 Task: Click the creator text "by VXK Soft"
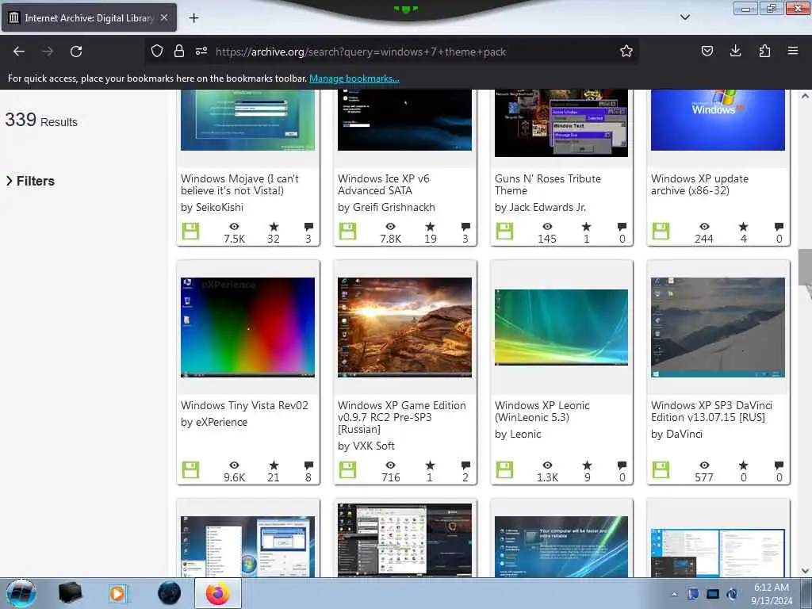coord(366,446)
